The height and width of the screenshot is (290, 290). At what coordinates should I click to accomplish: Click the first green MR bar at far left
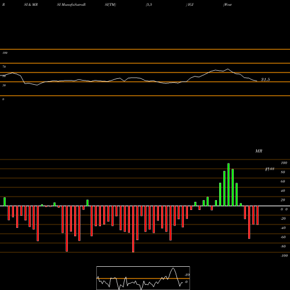5,202
